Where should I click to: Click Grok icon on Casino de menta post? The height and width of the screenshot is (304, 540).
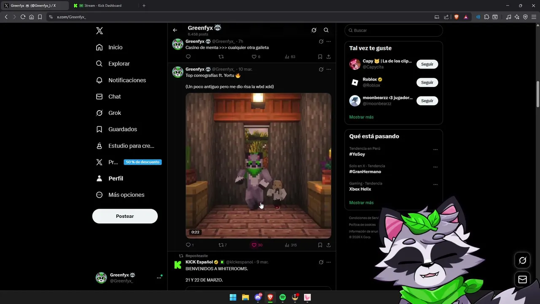321,41
